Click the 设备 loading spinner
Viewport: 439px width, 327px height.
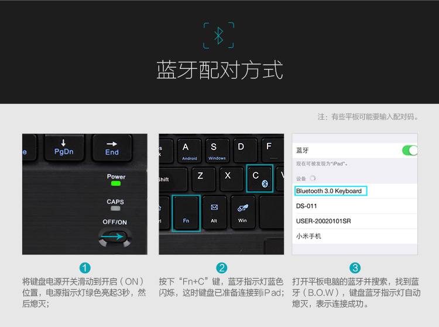point(313,178)
